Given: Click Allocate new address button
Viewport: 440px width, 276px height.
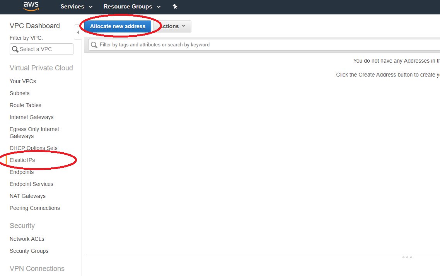Looking at the screenshot, I should (x=118, y=26).
